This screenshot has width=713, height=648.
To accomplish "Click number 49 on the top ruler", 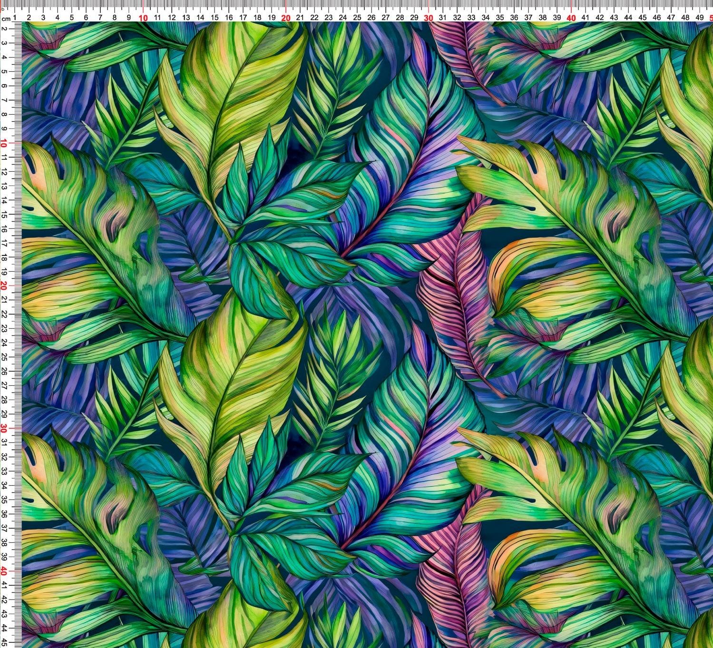I will (700, 18).
